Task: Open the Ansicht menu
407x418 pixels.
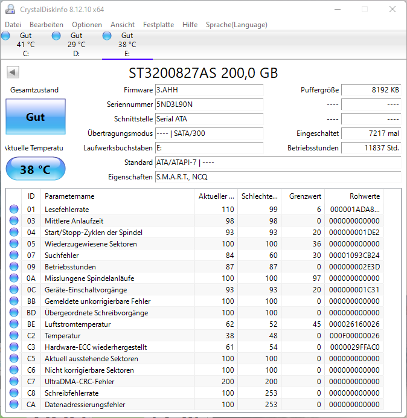Action: click(123, 25)
